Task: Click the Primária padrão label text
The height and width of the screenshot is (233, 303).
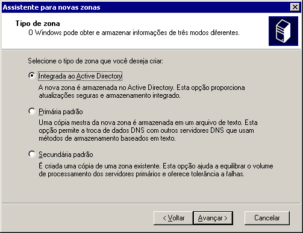Action: click(x=61, y=112)
